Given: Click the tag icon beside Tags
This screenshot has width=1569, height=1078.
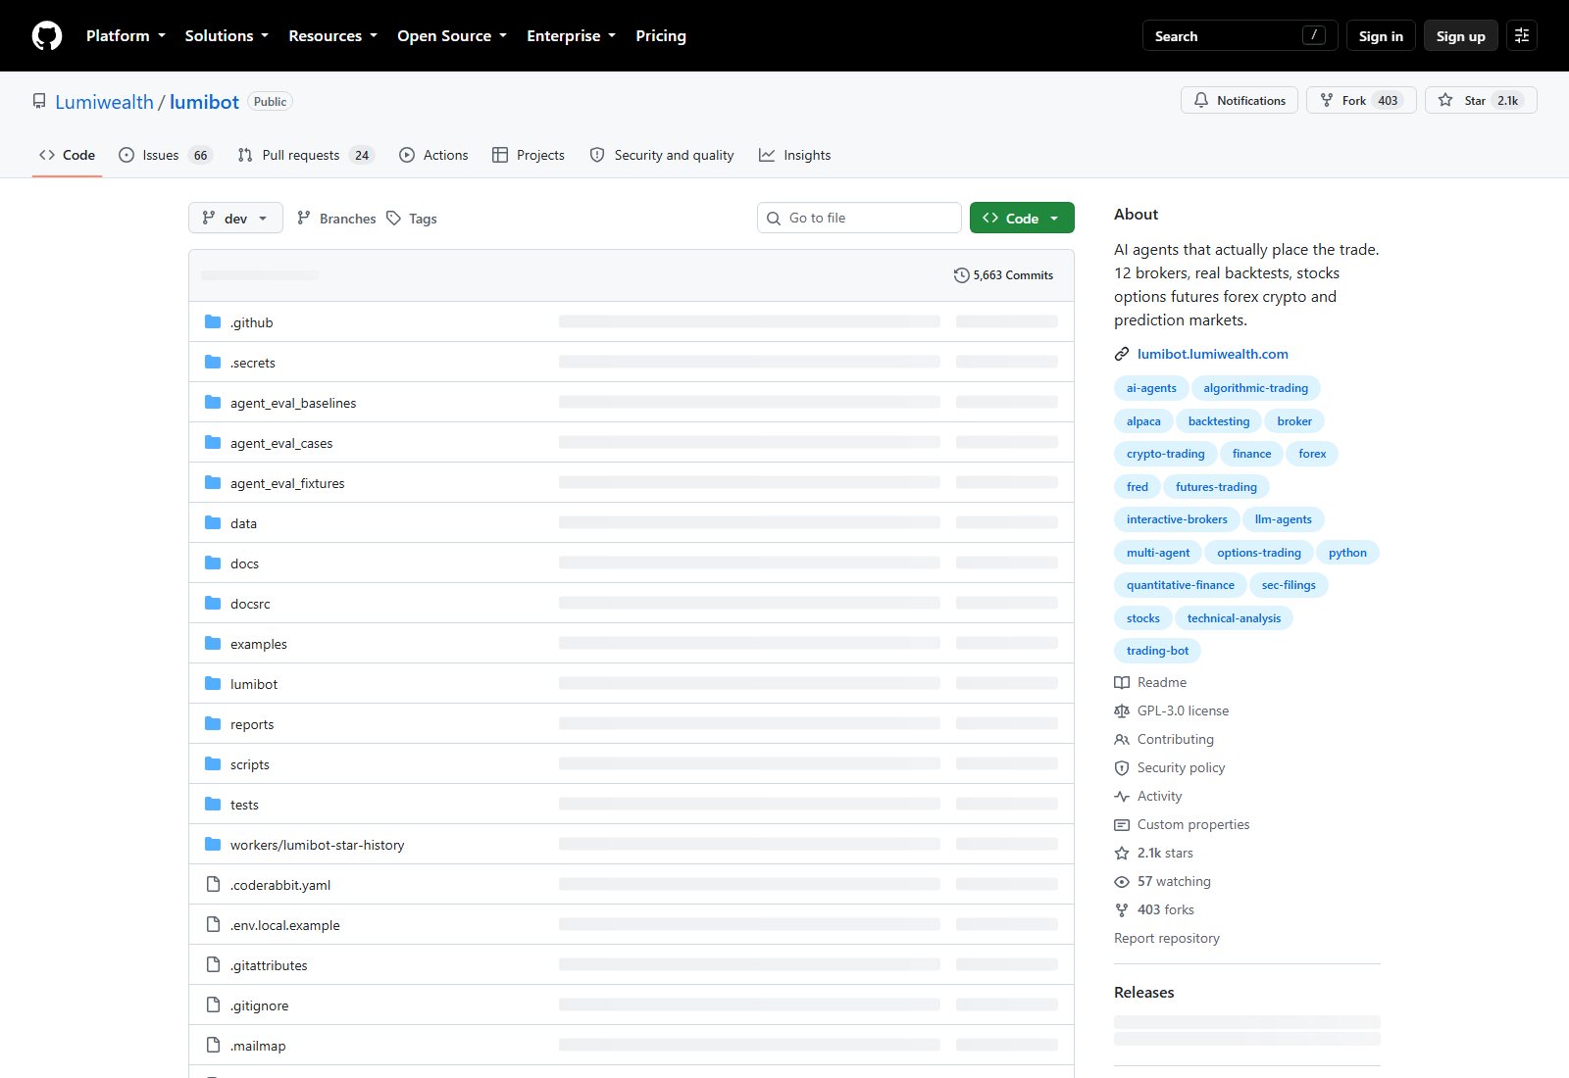Looking at the screenshot, I should (x=394, y=219).
